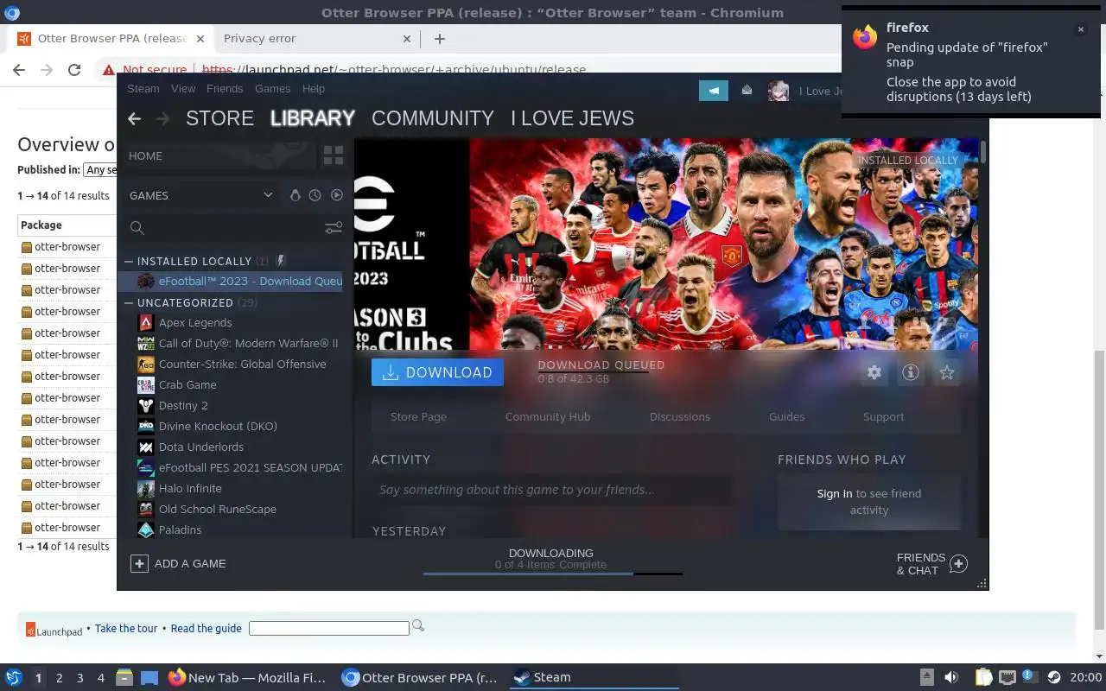Switch library to grid collections view
Image resolution: width=1106 pixels, height=691 pixels.
(x=333, y=155)
